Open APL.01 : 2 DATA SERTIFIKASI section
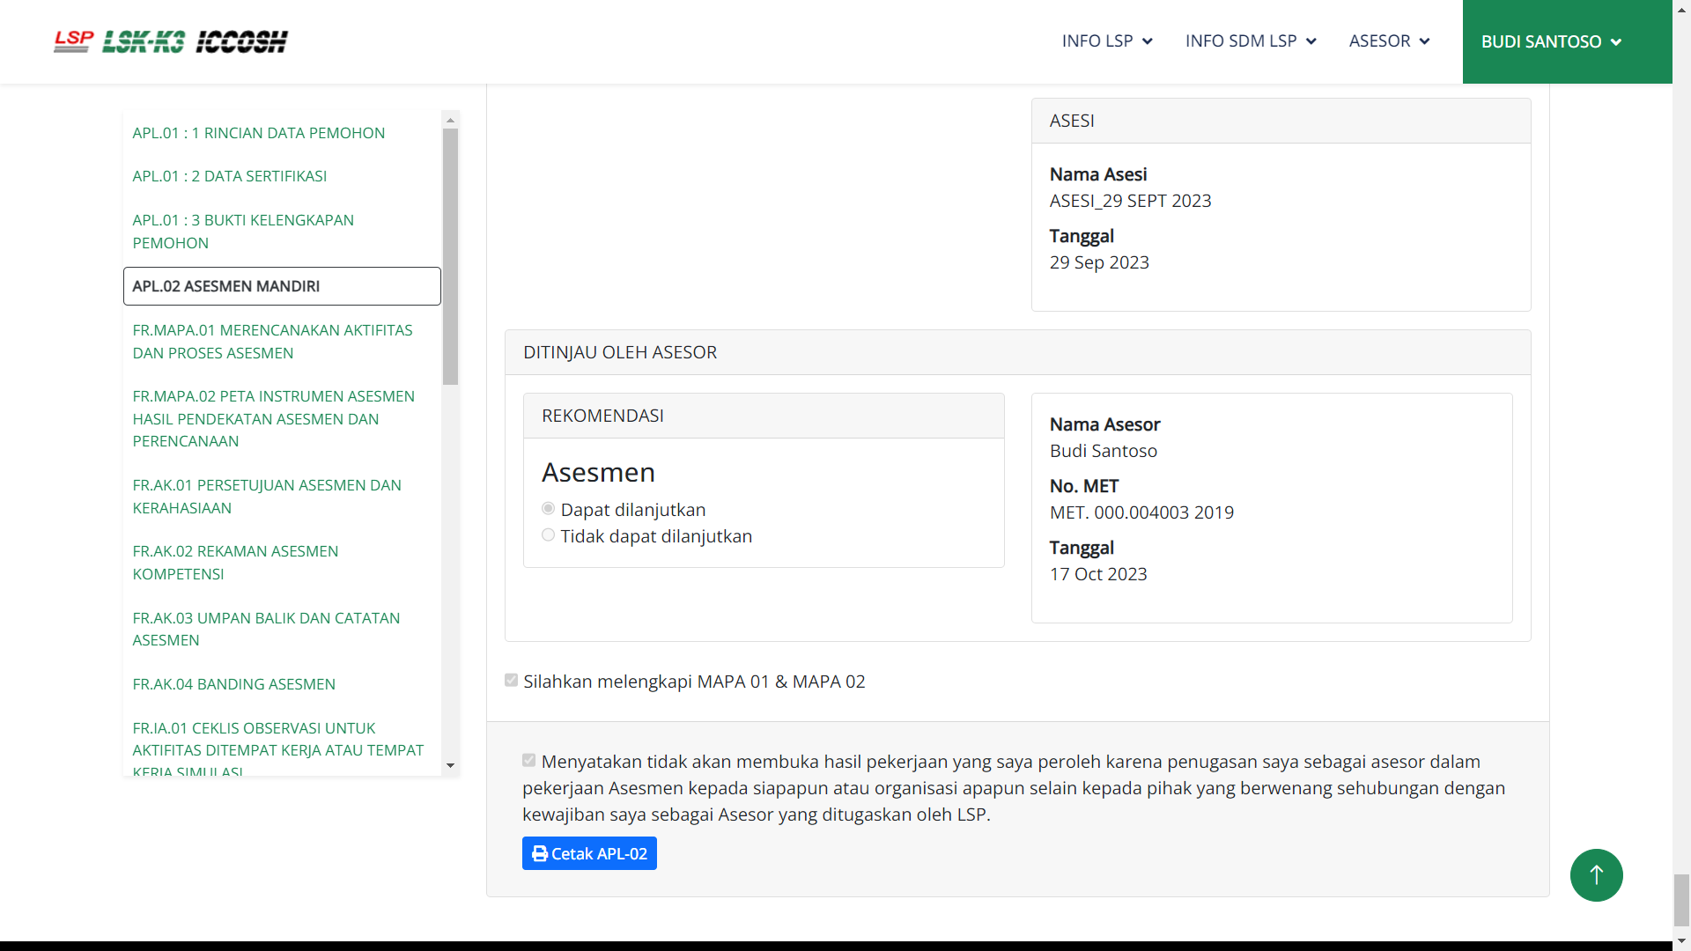The width and height of the screenshot is (1691, 951). point(229,176)
